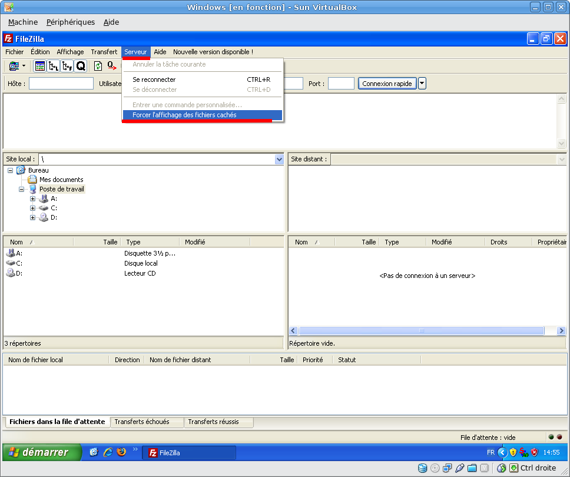Open the Site local path dropdown
570x477 pixels.
279,159
